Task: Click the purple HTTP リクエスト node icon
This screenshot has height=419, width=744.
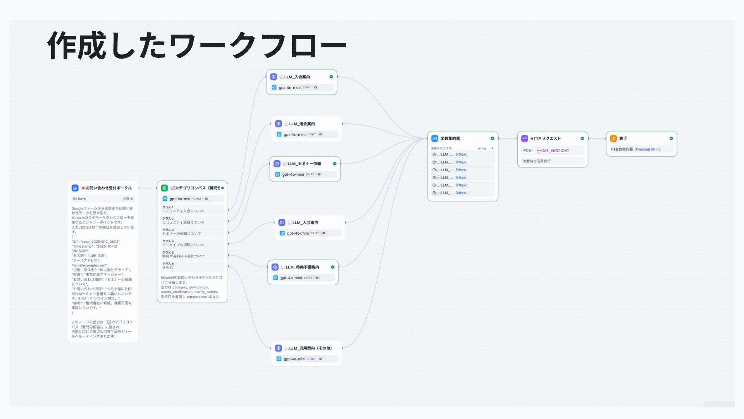Action: 525,139
